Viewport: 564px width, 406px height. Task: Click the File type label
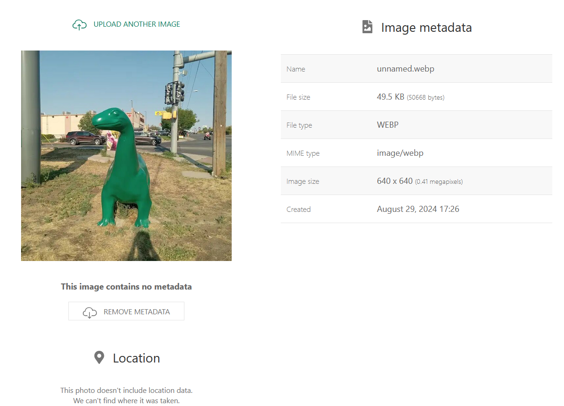(x=299, y=125)
